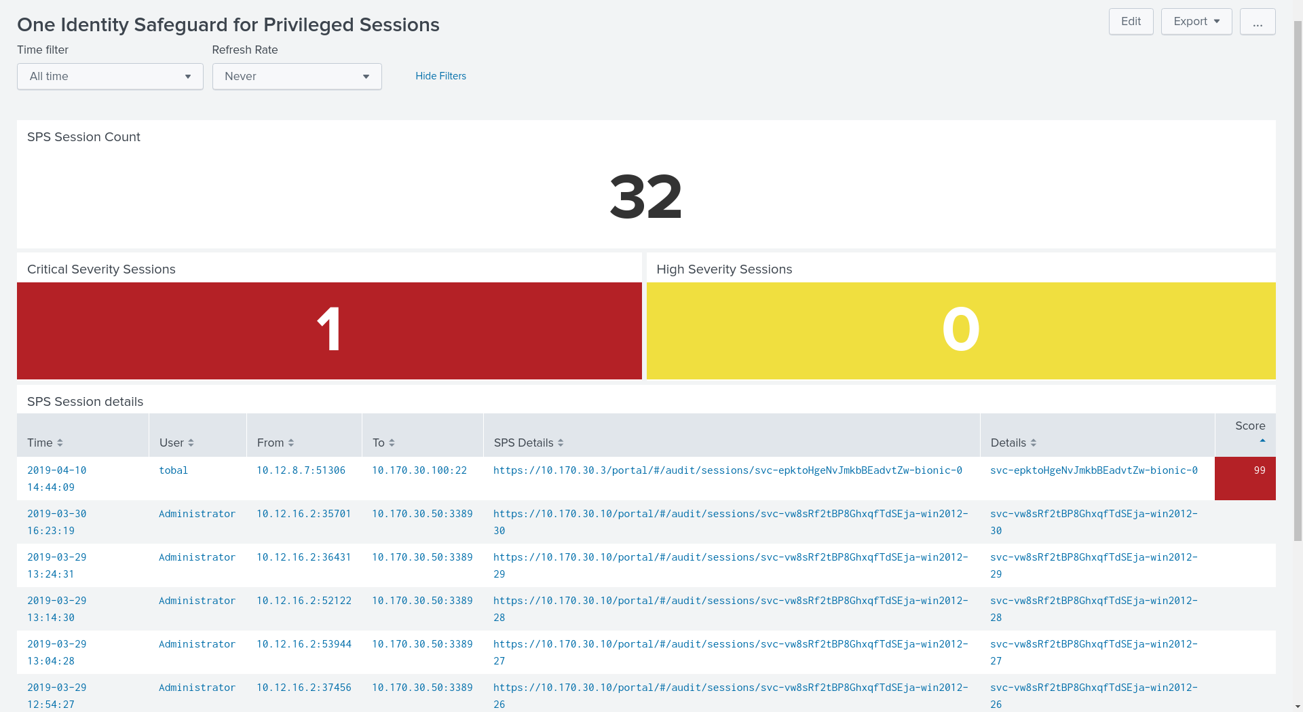This screenshot has width=1303, height=712.
Task: Open the Export dropdown menu
Action: (x=1196, y=22)
